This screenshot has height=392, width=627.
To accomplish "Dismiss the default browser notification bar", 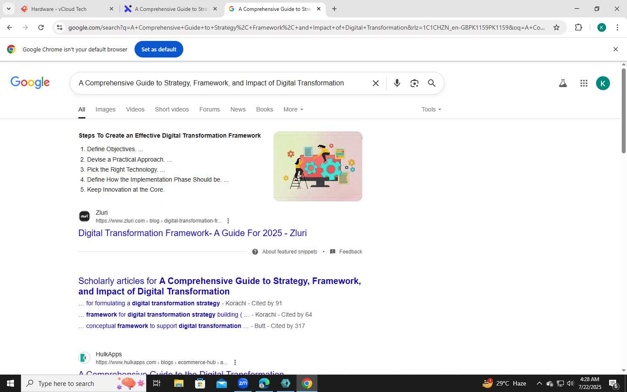I will click(x=615, y=49).
